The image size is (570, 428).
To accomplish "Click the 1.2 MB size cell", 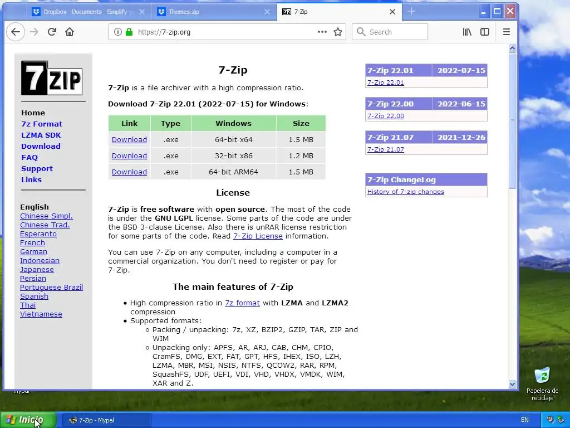I will (301, 156).
